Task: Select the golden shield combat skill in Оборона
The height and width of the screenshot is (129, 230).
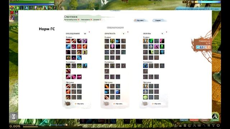Action: [145, 41]
